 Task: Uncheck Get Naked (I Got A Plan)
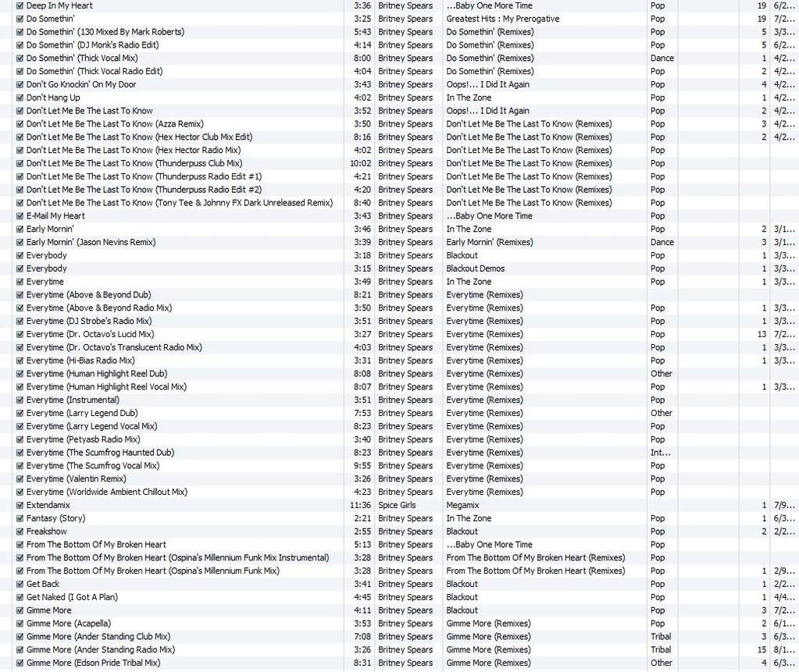20,597
